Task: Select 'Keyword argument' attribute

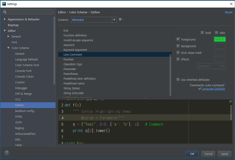Action: coord(115,50)
